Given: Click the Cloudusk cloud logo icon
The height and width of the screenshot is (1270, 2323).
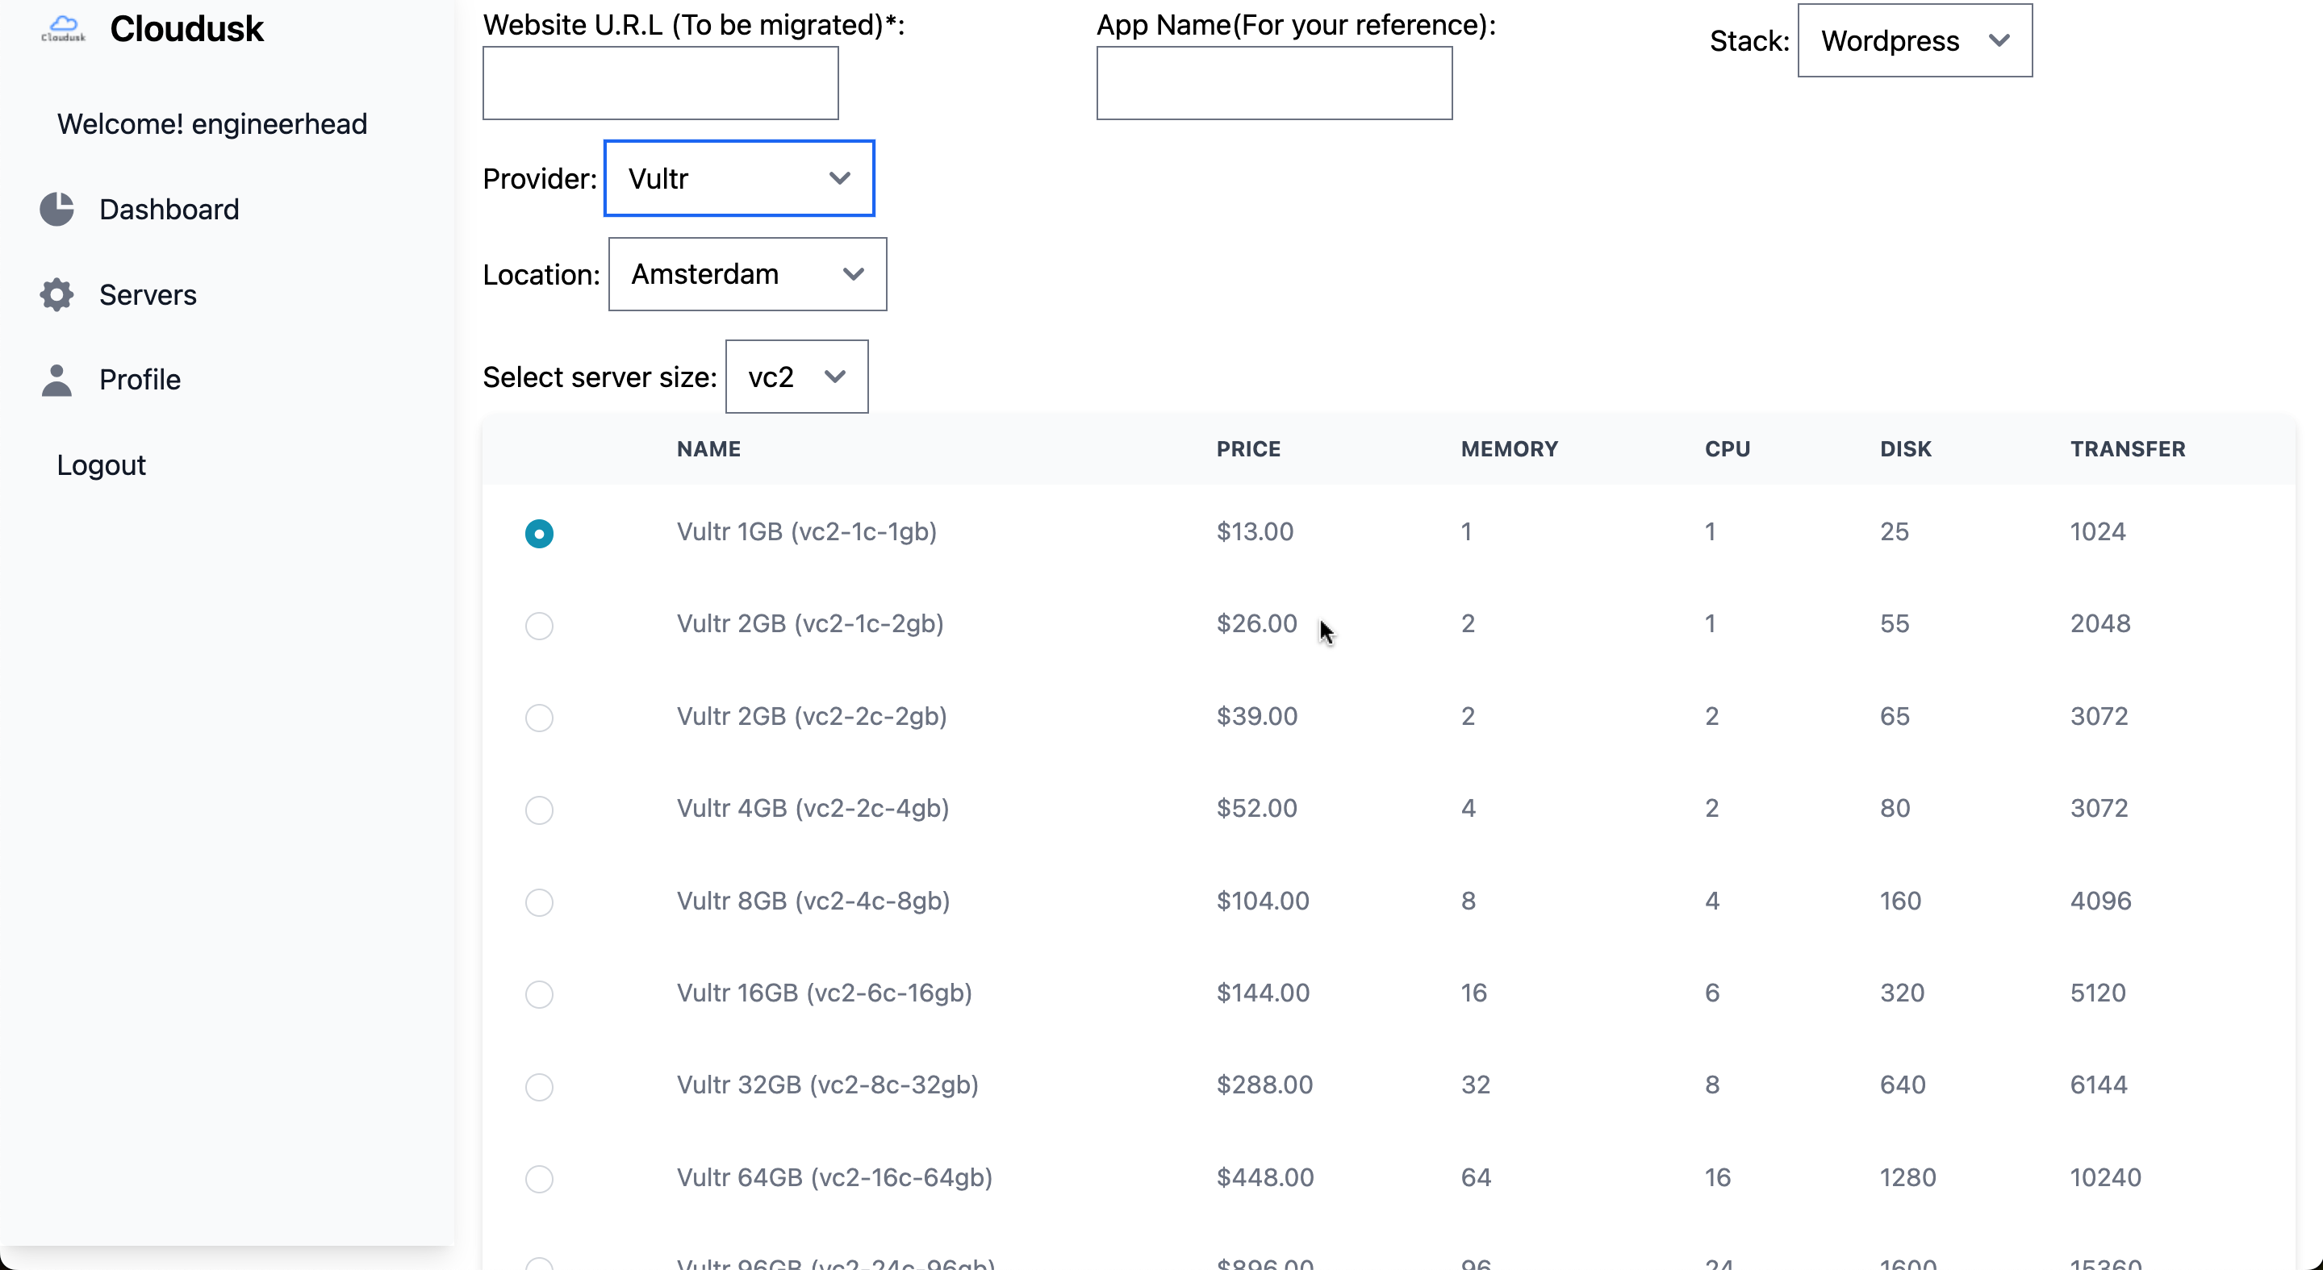Looking at the screenshot, I should [63, 28].
